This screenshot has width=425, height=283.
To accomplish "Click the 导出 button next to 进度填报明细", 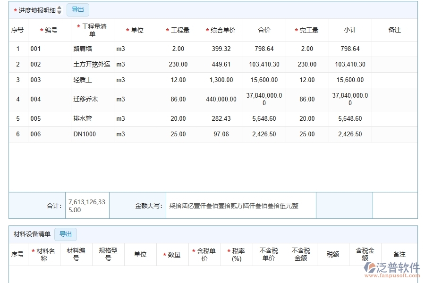I will pyautogui.click(x=77, y=9).
